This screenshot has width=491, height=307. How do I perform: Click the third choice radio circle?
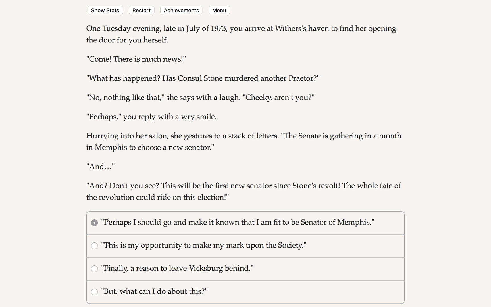click(x=94, y=269)
